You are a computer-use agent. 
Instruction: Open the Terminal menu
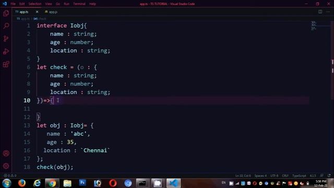pos(79,4)
